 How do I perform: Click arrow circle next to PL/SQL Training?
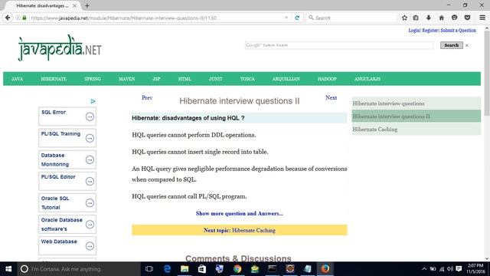pyautogui.click(x=90, y=138)
